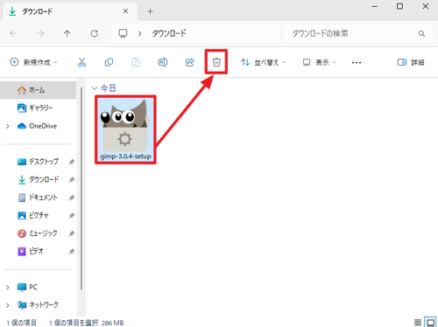This screenshot has width=438, height=327.
Task: Open ピクチャ in the sidebar
Action: click(x=38, y=215)
